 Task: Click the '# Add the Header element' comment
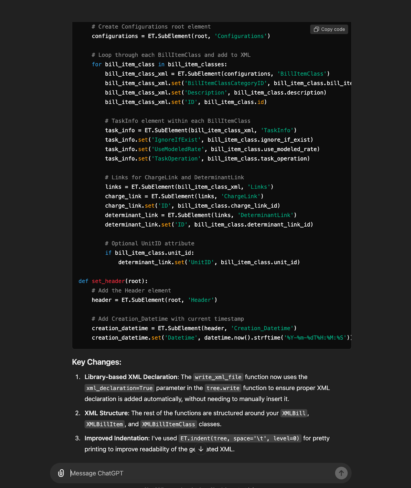click(131, 290)
